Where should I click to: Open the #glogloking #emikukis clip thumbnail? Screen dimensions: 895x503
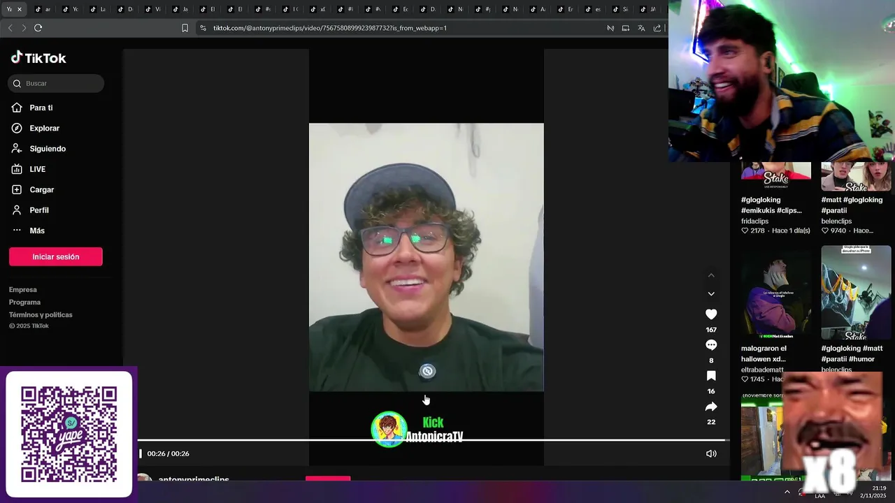click(776, 176)
